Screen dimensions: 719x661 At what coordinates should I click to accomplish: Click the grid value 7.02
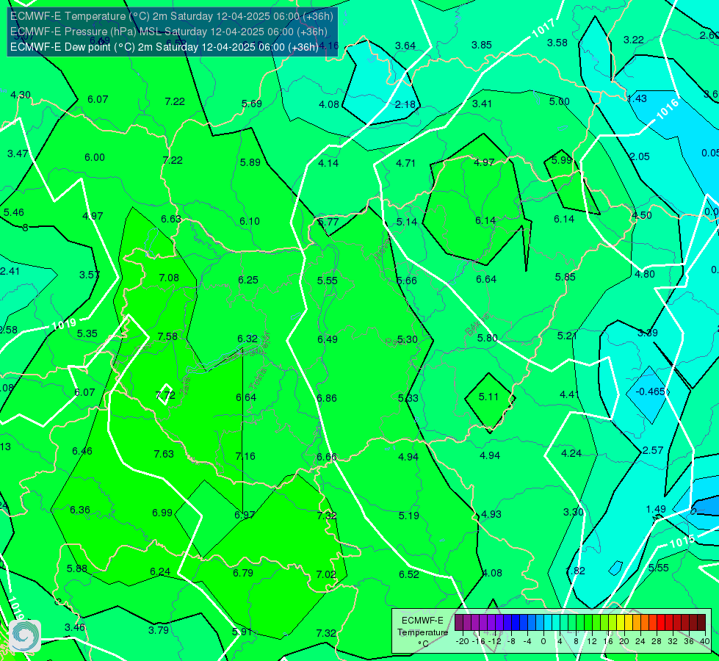tap(326, 574)
